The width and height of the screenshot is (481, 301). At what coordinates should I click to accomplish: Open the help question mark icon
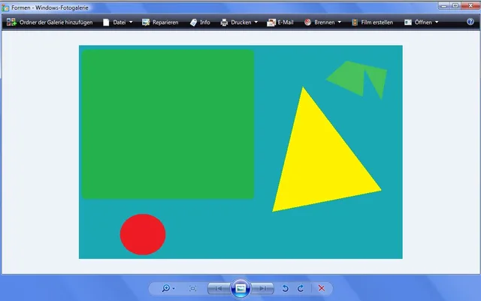(x=470, y=23)
